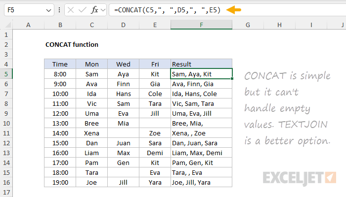
Task: Click the 'Mon' header cell
Action: point(92,64)
